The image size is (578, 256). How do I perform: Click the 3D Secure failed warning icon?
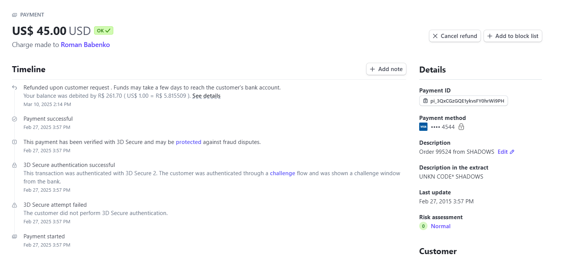tap(14, 205)
